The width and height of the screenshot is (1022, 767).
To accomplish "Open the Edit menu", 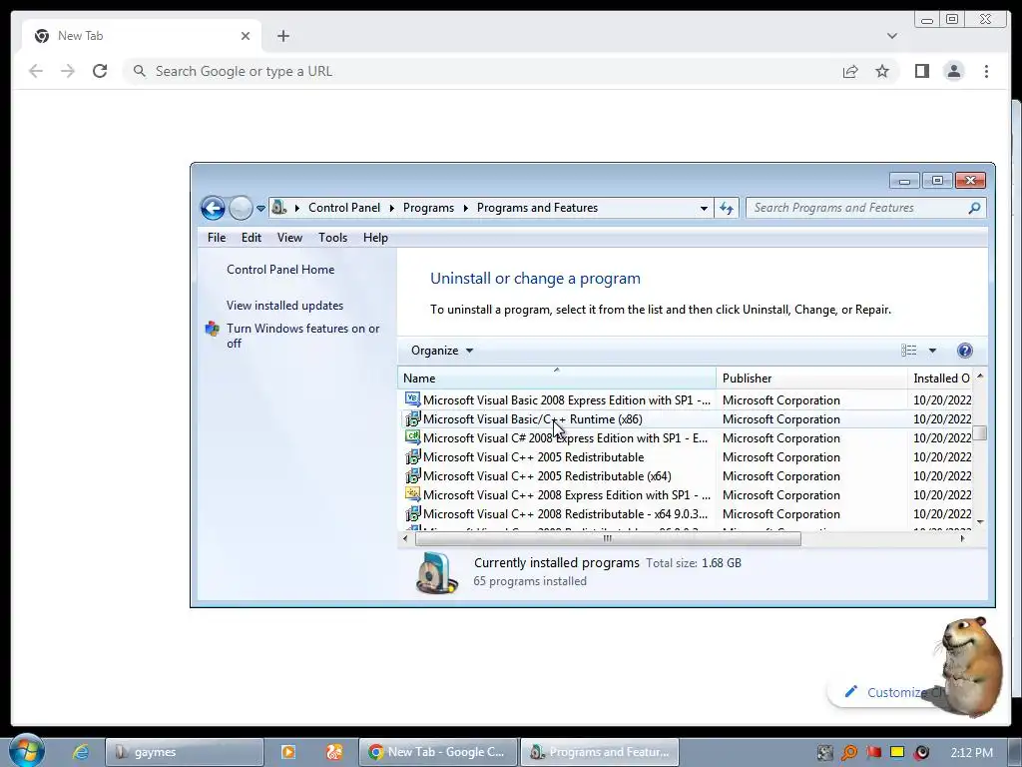I will pyautogui.click(x=251, y=238).
